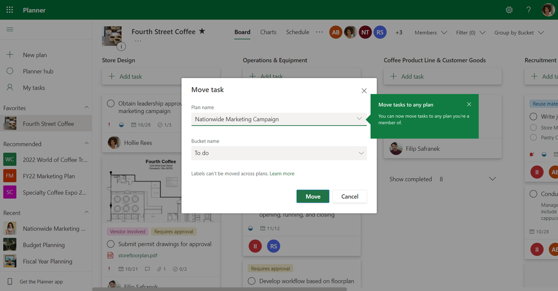Open comments icon on permit drawings task
The height and width of the screenshot is (291, 558).
(x=147, y=269)
